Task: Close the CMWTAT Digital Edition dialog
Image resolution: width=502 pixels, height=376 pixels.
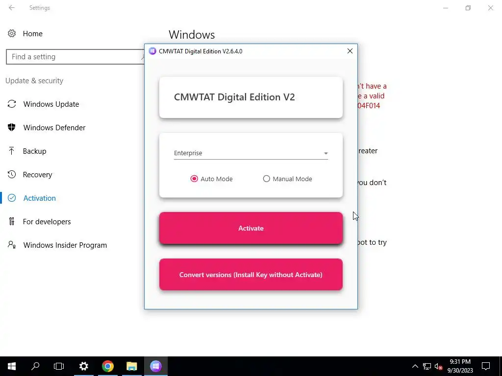Action: pyautogui.click(x=350, y=51)
